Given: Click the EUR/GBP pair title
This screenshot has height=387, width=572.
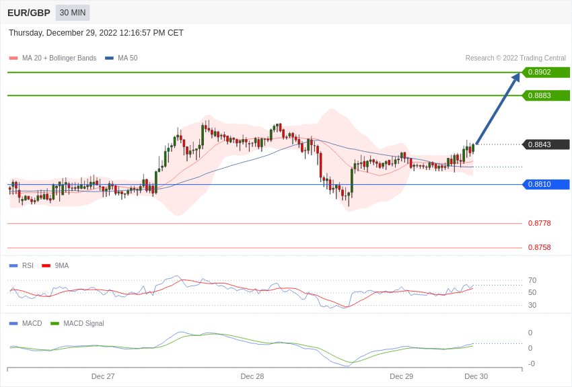Looking at the screenshot, I should pyautogui.click(x=29, y=13).
